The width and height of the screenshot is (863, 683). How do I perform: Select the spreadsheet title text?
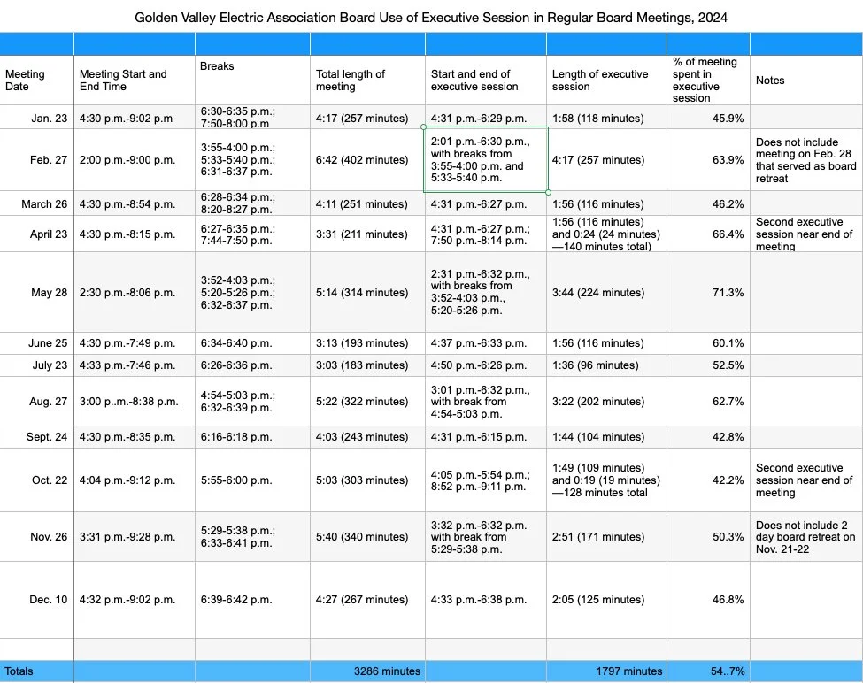tap(431, 18)
